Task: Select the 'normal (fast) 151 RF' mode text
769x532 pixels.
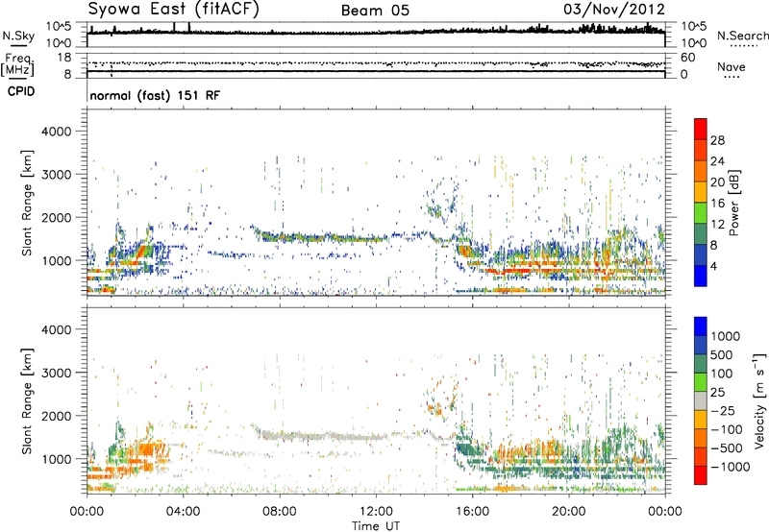Action: (155, 95)
